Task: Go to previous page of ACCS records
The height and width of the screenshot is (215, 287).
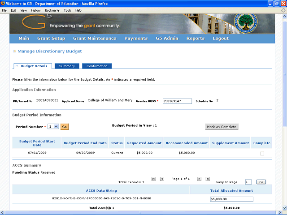Action: point(162,179)
